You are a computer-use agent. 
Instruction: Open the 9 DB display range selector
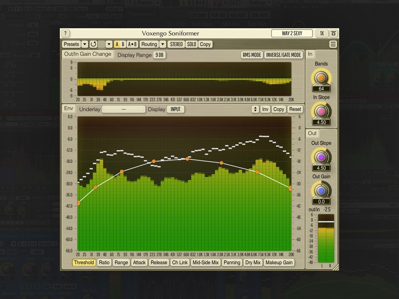coord(159,55)
